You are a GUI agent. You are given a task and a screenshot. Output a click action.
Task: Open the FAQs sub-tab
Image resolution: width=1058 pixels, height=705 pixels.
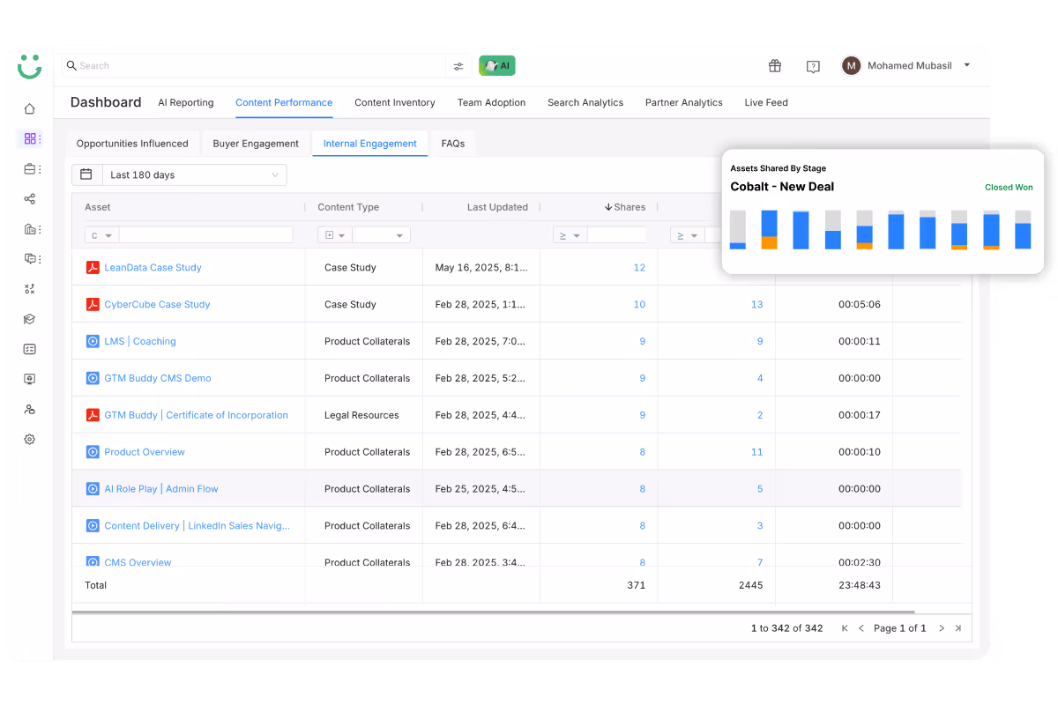point(453,144)
